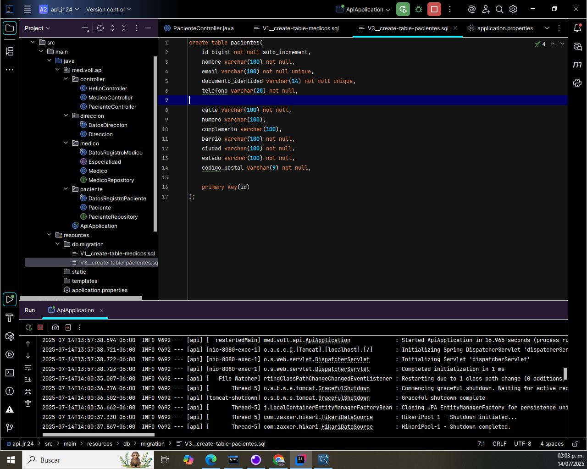Open the Services tool window
The image size is (587, 469).
pos(10,354)
